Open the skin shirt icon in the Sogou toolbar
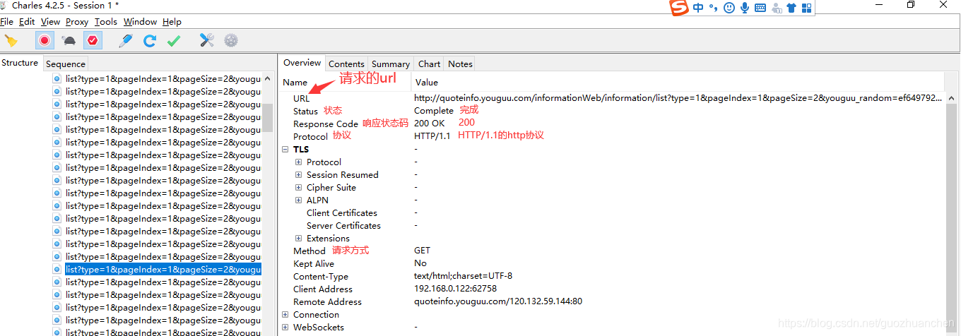 coord(791,8)
